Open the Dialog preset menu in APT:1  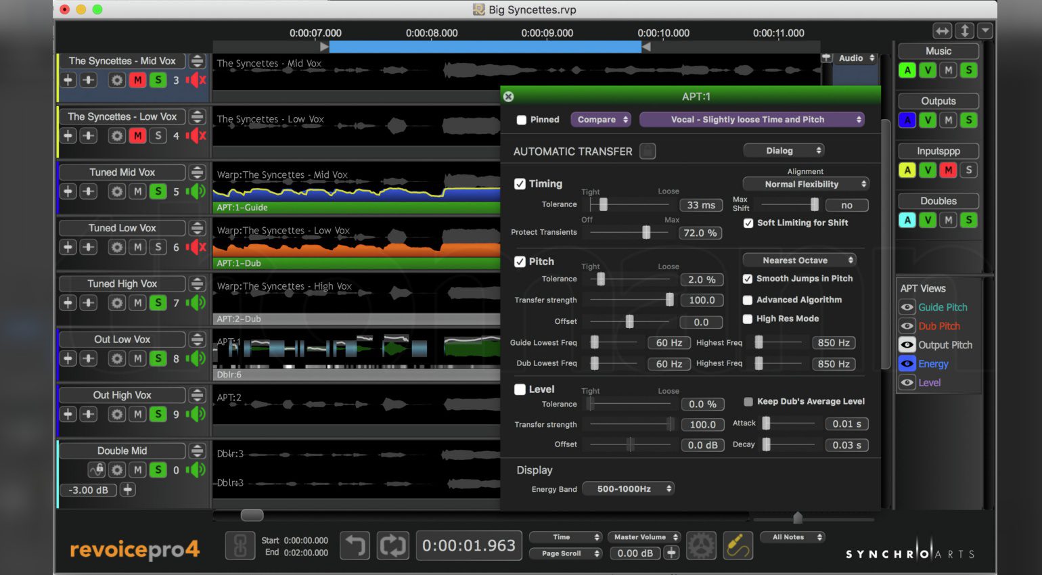[783, 150]
